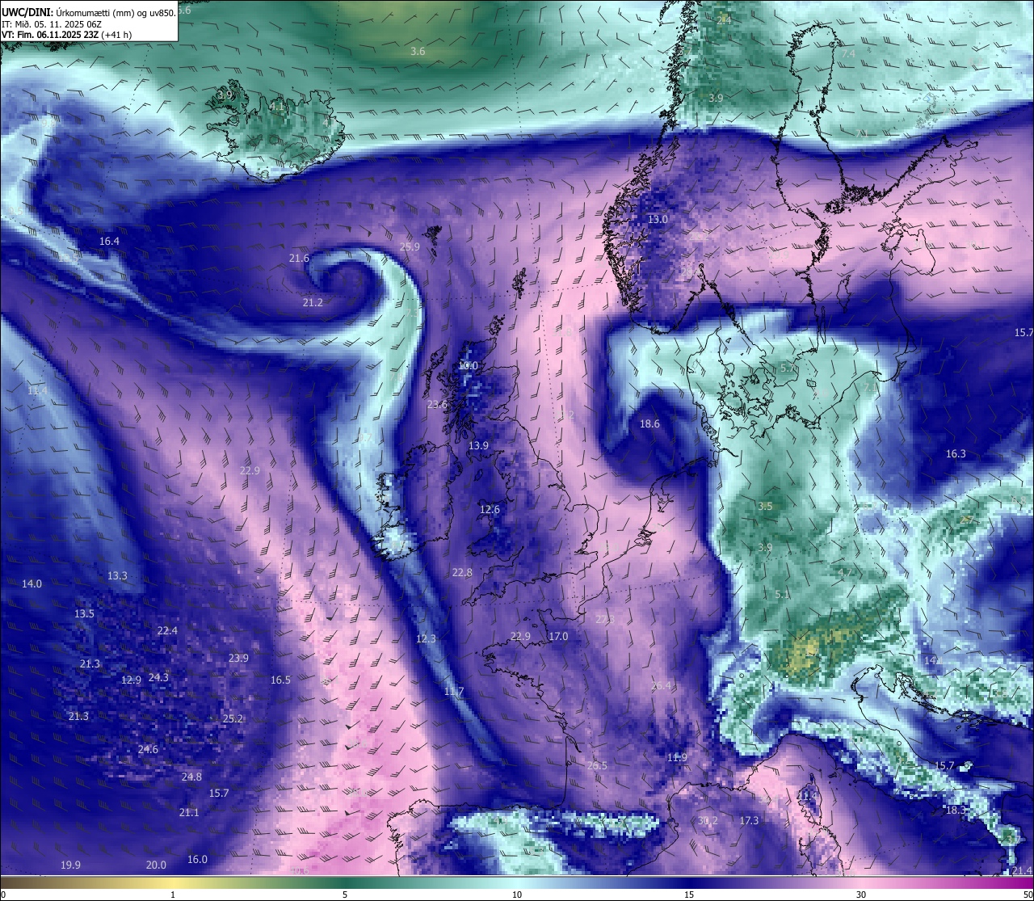Click the 16.0 value near the bottom
This screenshot has width=1034, height=901.
(197, 860)
